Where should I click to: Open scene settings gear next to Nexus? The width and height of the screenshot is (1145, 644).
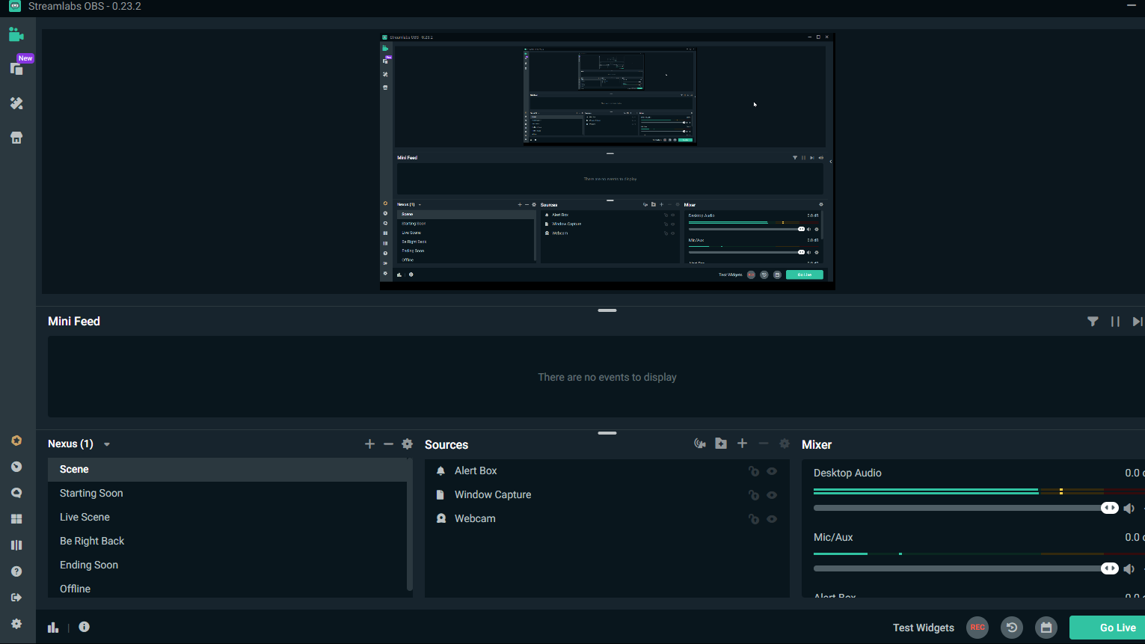pyautogui.click(x=407, y=444)
